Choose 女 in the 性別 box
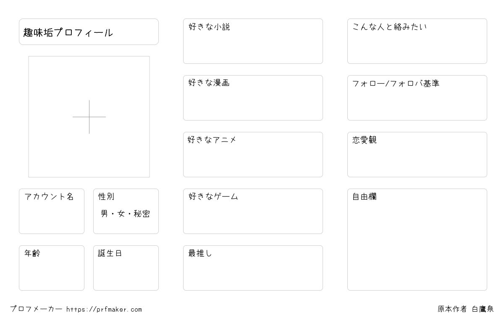504x315 pixels. pyautogui.click(x=121, y=214)
